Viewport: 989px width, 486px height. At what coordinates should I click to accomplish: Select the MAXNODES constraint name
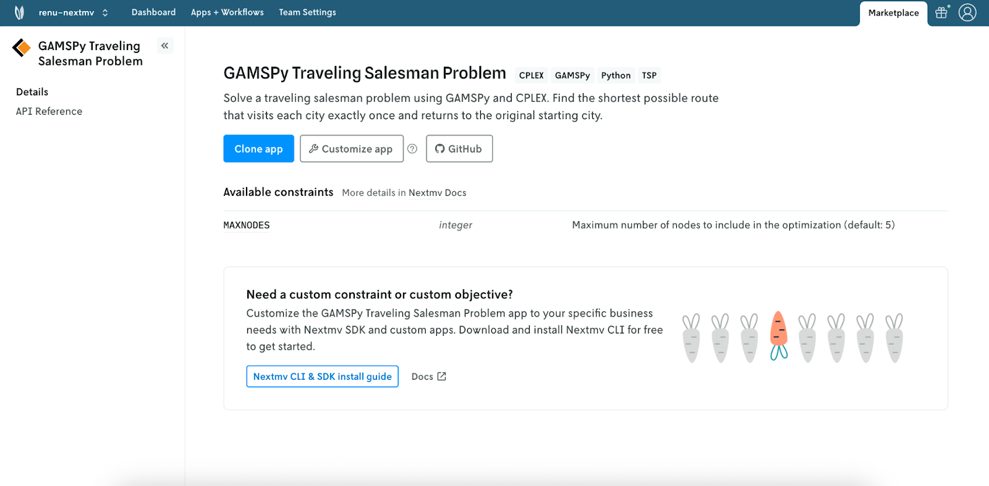pyautogui.click(x=247, y=225)
